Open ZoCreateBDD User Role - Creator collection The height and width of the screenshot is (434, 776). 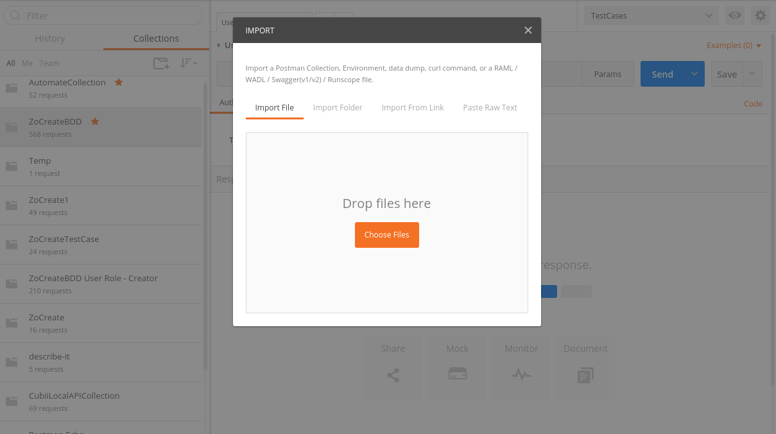coord(101,284)
